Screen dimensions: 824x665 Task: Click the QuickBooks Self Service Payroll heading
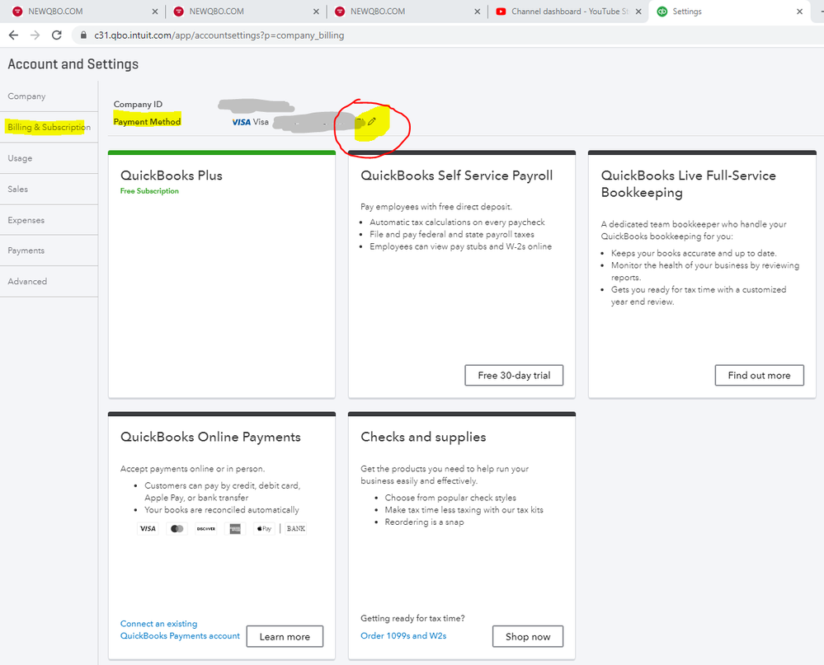[x=457, y=176]
